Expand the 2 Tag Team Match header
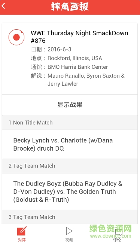Image resolution: width=140 pixels, height=243 pixels. click(x=70, y=166)
